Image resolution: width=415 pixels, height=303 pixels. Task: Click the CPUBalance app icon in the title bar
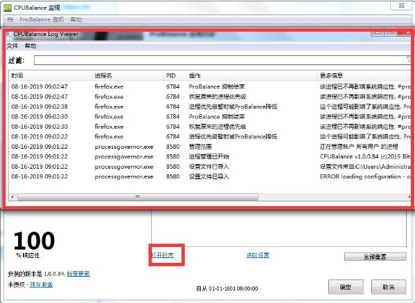[7, 8]
